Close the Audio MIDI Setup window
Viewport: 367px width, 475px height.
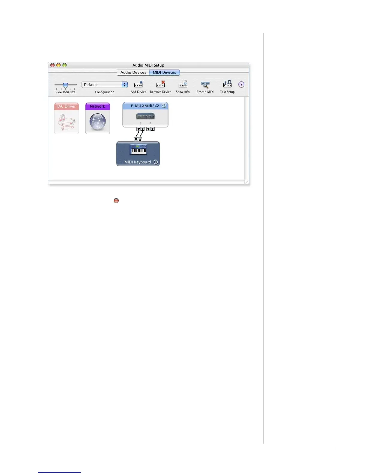[52, 65]
